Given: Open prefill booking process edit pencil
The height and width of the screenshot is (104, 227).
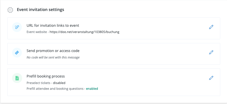Looking at the screenshot, I should [211, 78].
